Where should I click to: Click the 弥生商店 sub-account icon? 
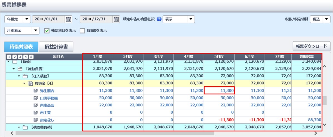tap(35, 91)
